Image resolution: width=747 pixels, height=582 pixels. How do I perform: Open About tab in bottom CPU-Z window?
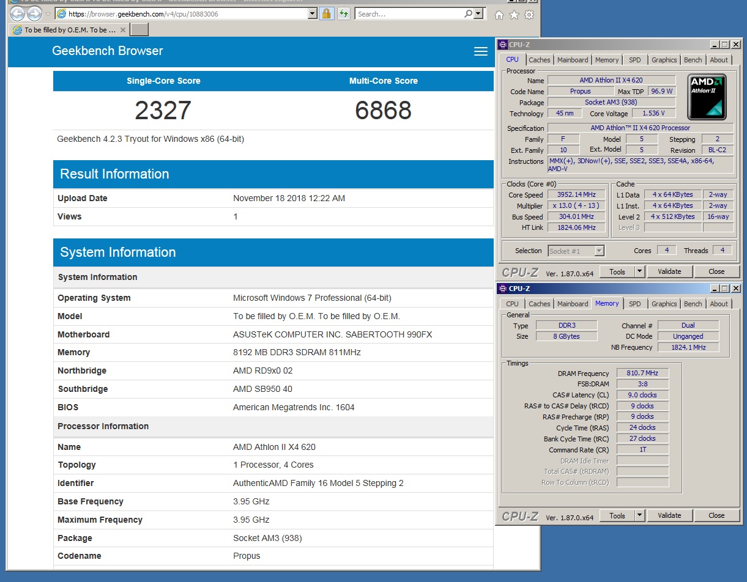pos(719,304)
